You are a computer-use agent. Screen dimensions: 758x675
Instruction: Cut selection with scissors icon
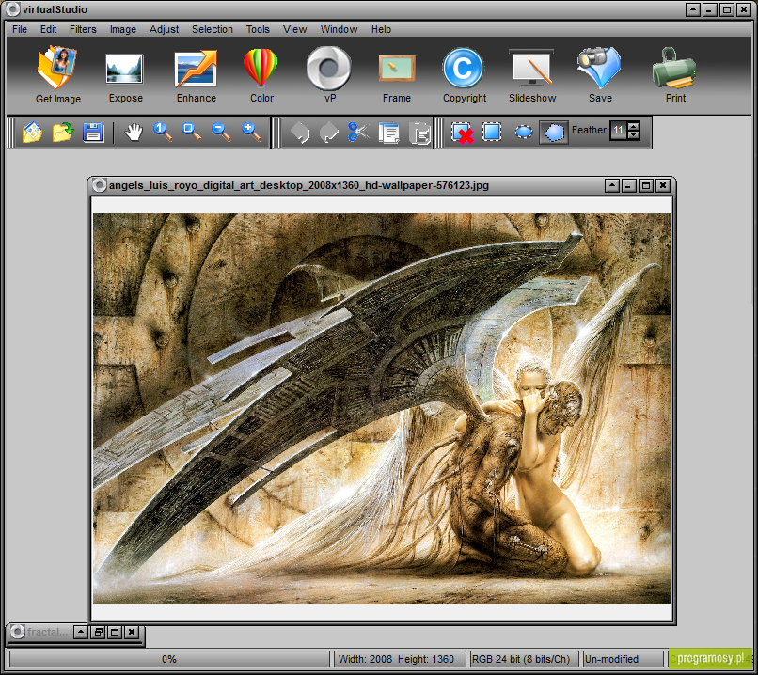click(x=358, y=132)
